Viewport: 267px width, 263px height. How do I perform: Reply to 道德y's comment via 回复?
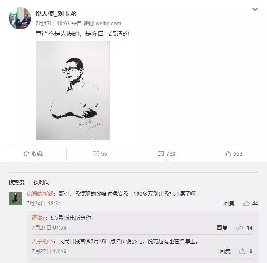click(x=222, y=227)
